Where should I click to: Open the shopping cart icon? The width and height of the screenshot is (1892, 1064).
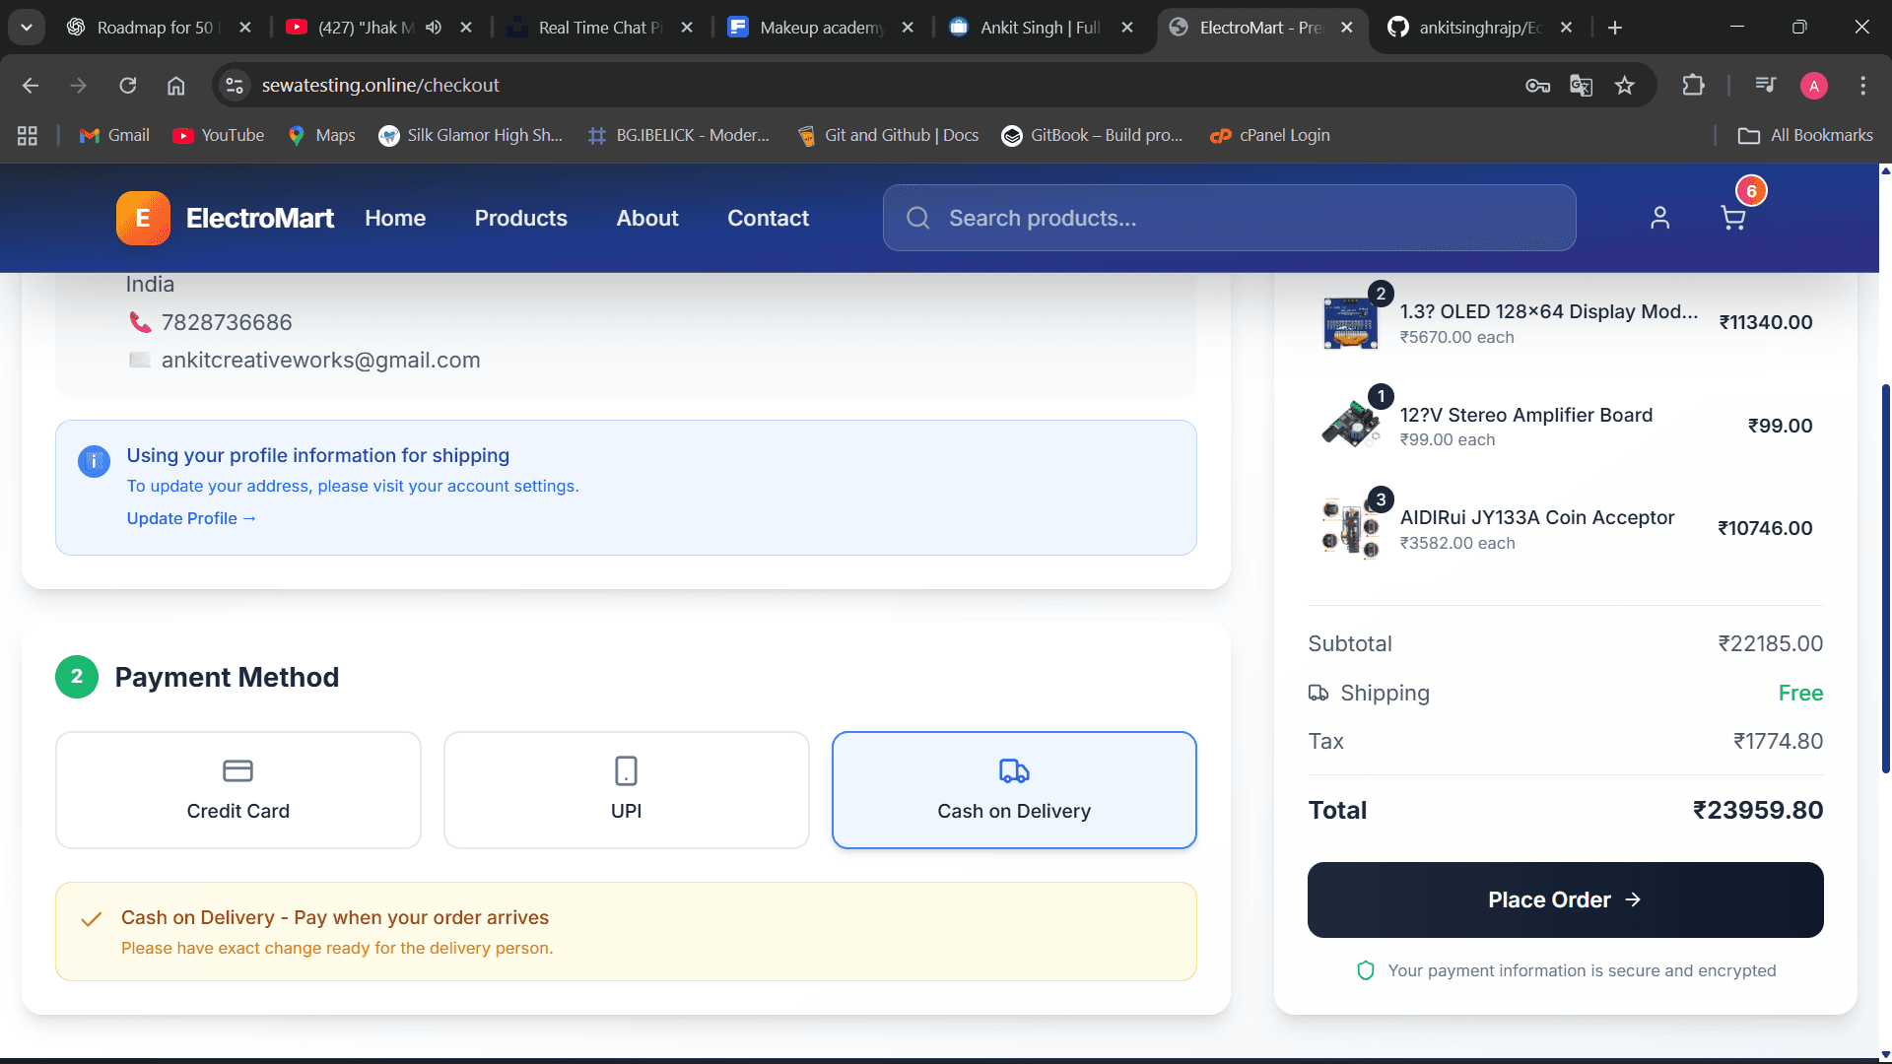[x=1732, y=218]
